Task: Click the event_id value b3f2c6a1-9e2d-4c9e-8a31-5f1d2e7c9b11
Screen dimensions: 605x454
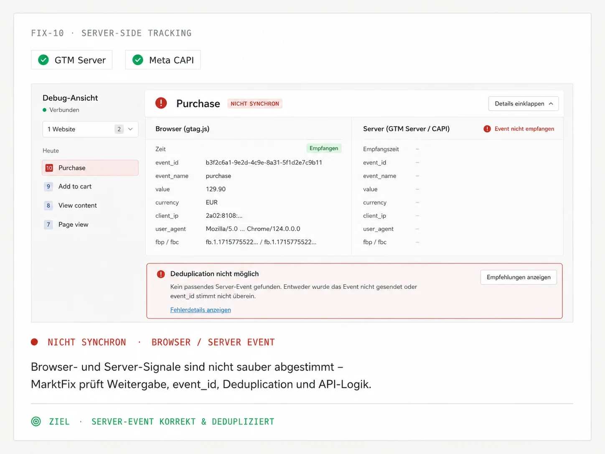Action: (264, 163)
